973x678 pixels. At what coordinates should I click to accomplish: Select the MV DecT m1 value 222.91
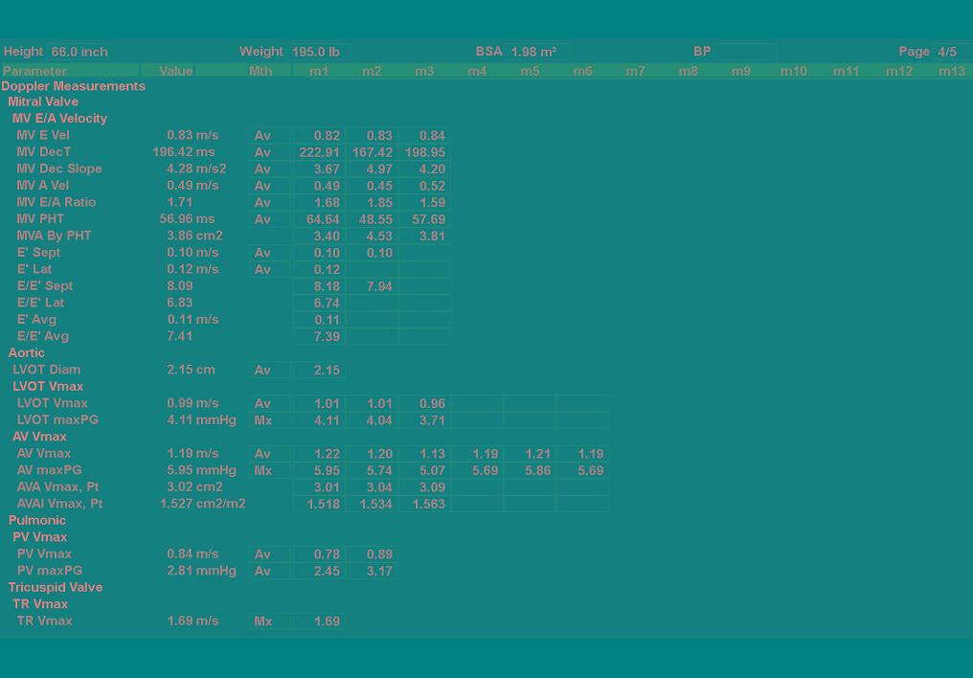[319, 152]
